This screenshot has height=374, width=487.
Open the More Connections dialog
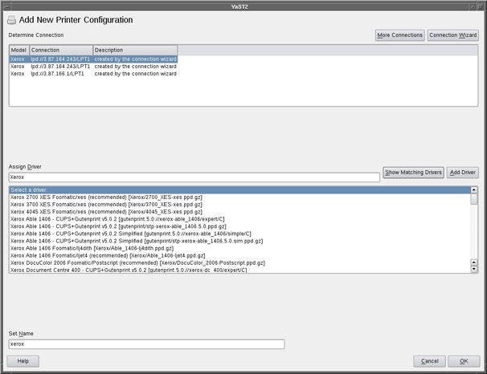click(x=399, y=35)
